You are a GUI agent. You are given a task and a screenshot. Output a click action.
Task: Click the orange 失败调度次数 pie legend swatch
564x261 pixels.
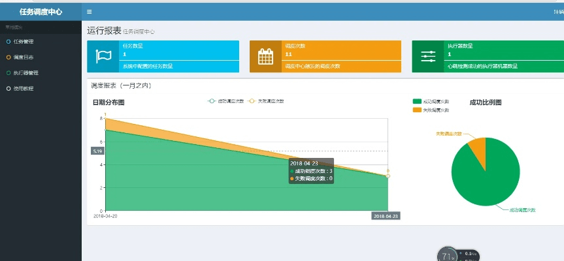[418, 110]
